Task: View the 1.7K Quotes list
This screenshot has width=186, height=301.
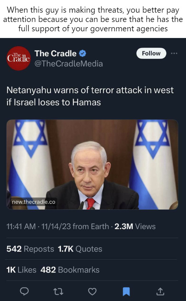Action: click(80, 249)
